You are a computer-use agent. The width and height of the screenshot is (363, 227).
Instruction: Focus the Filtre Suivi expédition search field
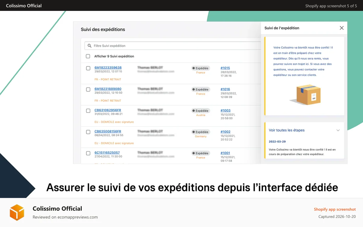[x=173, y=46]
